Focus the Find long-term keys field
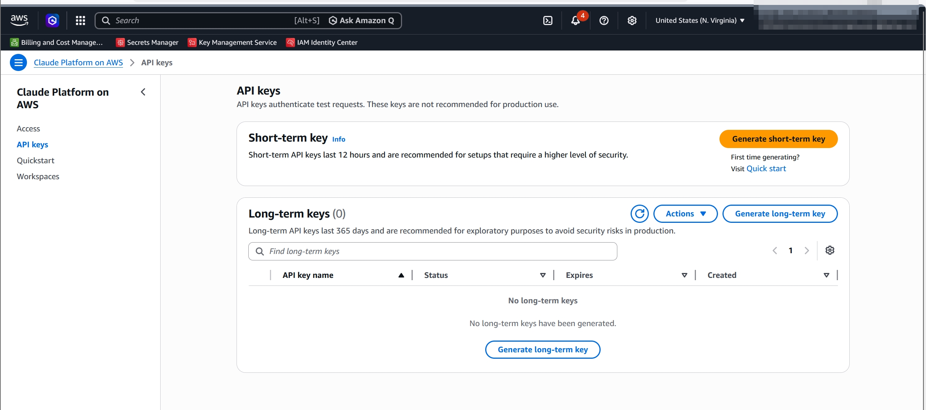926x410 pixels. [432, 251]
